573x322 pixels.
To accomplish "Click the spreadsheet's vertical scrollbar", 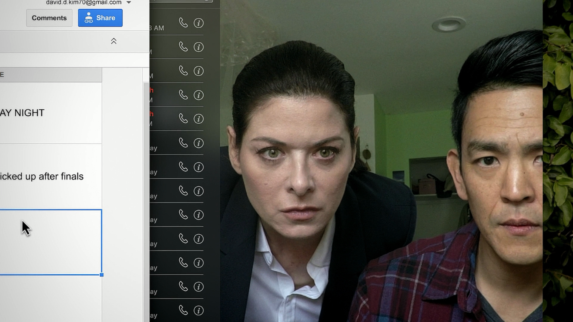I will [x=146, y=194].
